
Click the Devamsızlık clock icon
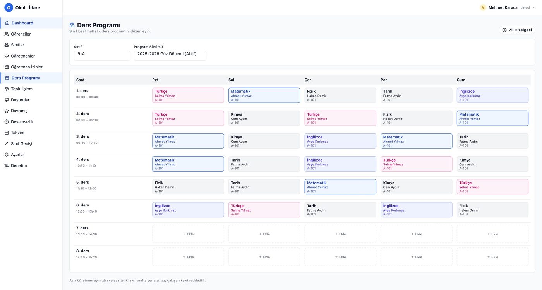7,122
